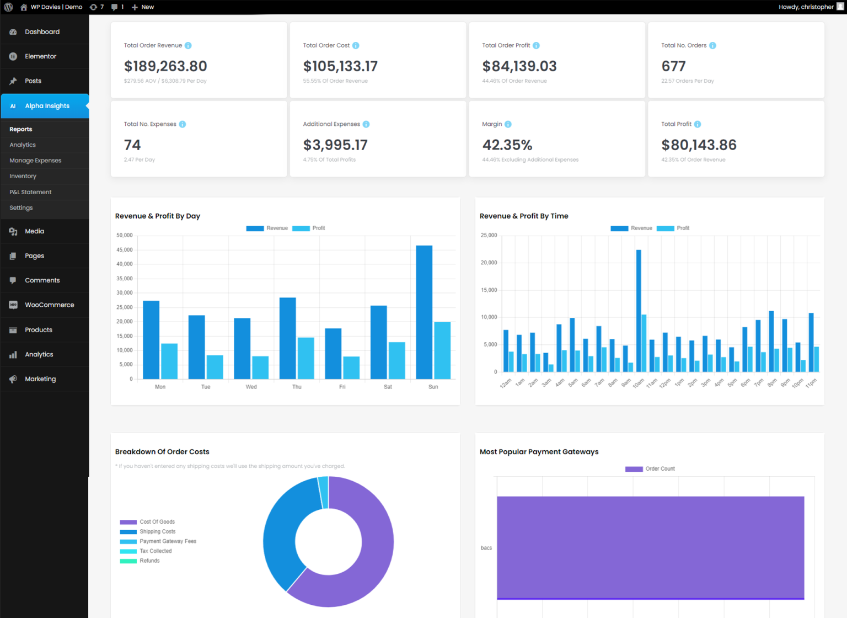The width and height of the screenshot is (847, 618).
Task: Open the Manage Expenses page
Action: [35, 161]
